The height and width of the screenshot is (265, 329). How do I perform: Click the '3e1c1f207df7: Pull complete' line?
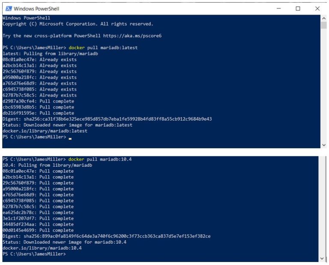coord(38,218)
